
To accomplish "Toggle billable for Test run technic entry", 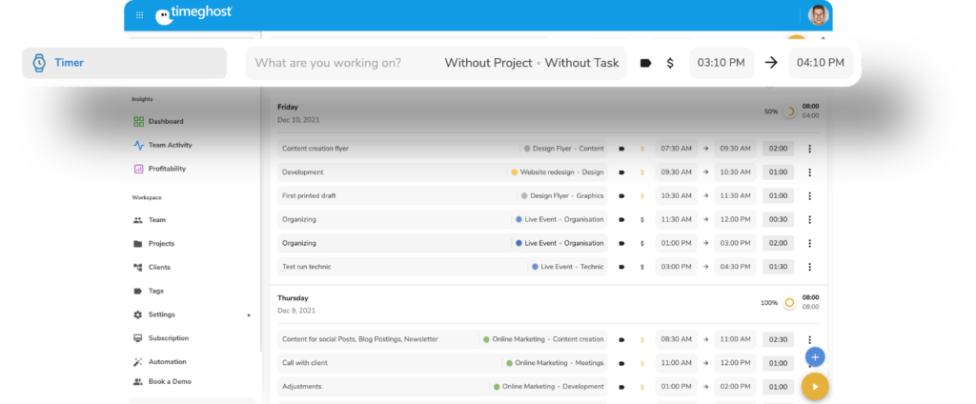I will [x=642, y=267].
